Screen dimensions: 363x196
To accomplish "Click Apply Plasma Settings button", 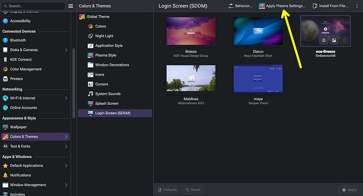I will click(282, 6).
